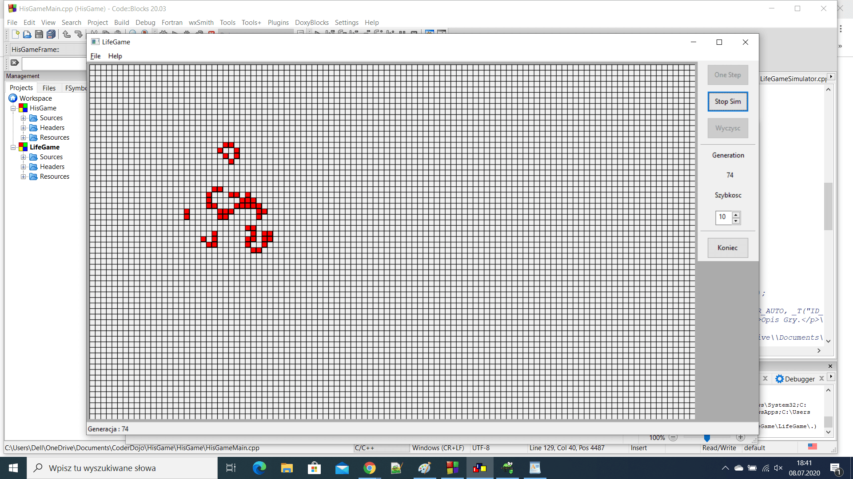This screenshot has width=853, height=479.
Task: Click the New file icon in Code::Blocks toolbar
Action: click(16, 34)
